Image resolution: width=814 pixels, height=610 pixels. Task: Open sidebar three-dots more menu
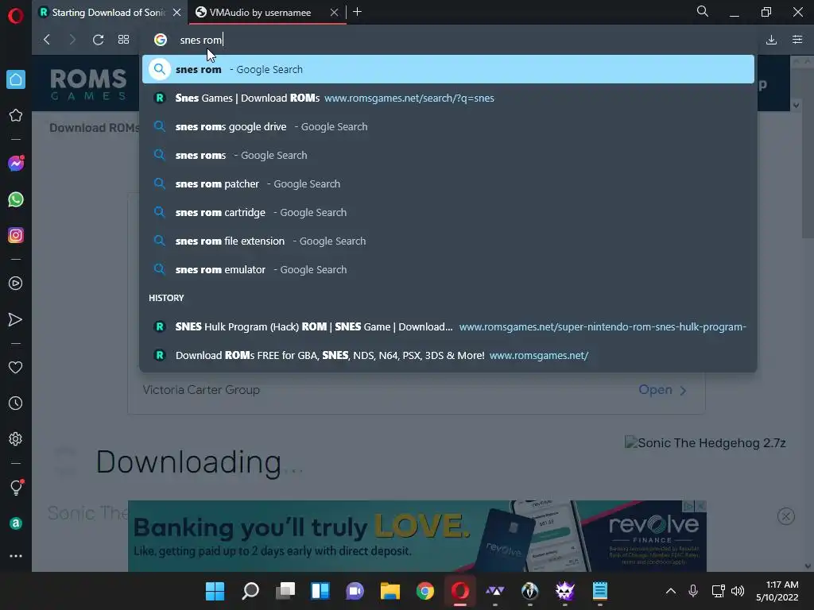coord(16,555)
